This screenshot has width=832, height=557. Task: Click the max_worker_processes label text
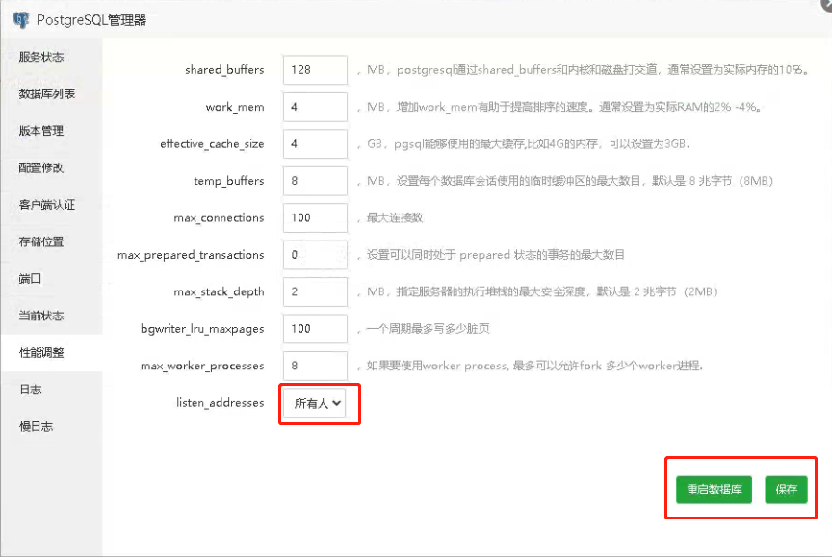pyautogui.click(x=202, y=366)
